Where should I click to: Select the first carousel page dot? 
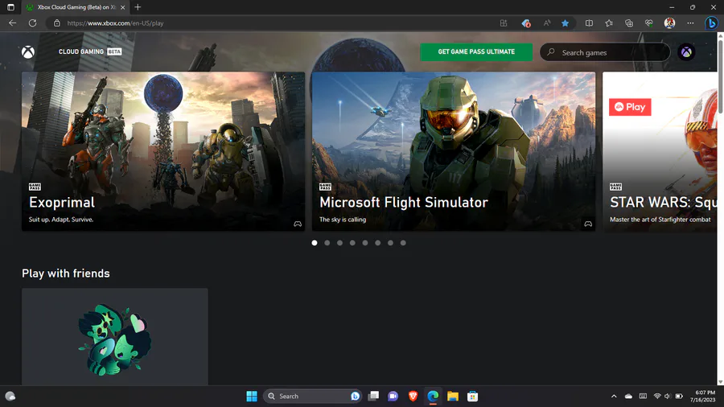315,243
